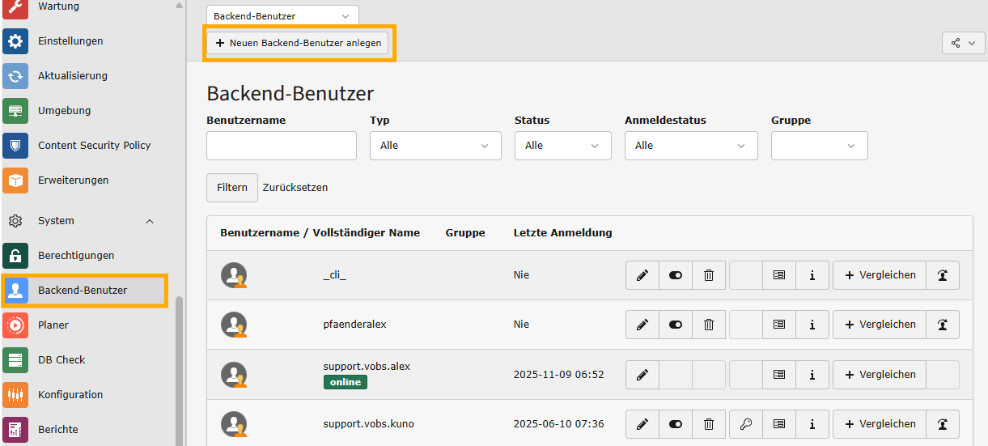
Task: Go to Content Security Policy module
Action: (94, 146)
